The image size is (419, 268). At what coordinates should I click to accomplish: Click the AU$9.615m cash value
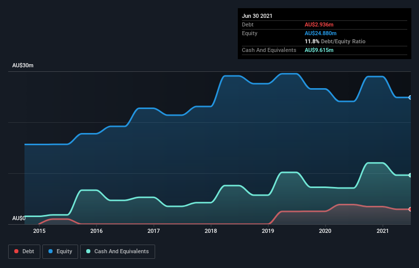pyautogui.click(x=319, y=50)
